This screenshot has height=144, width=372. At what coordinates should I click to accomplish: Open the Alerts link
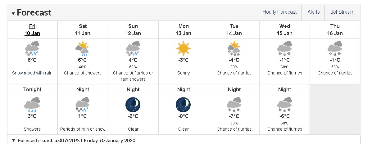point(313,12)
